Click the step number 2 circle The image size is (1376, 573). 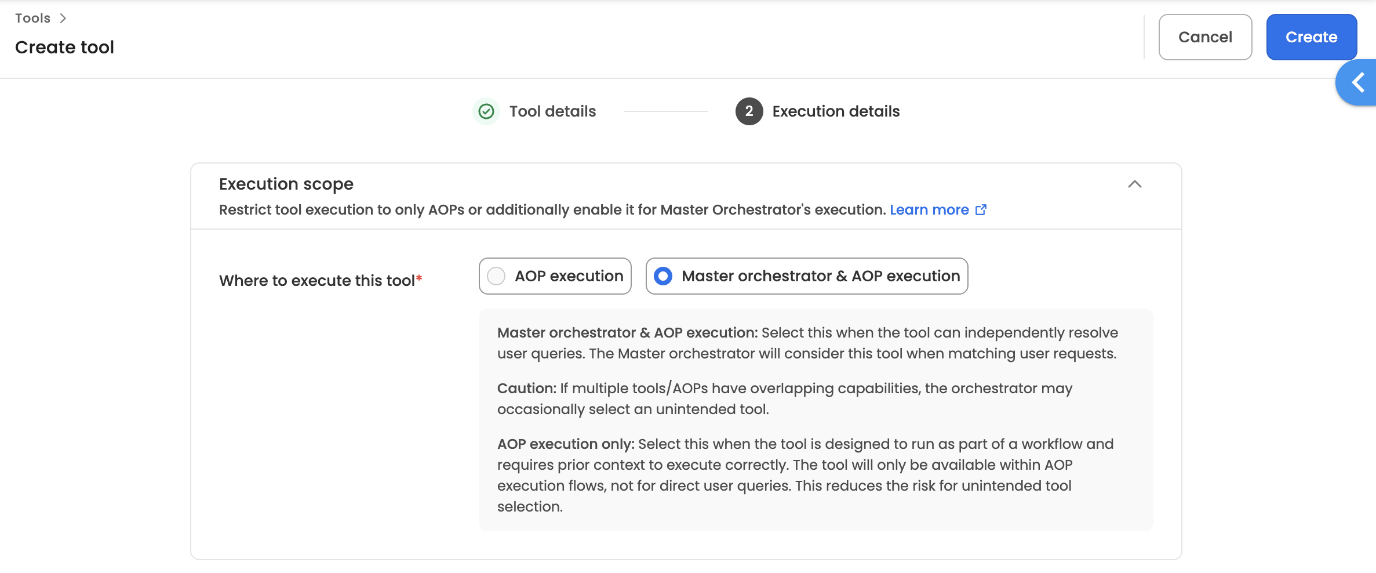coord(749,111)
